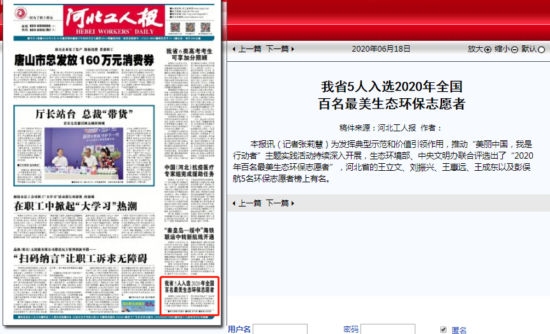Click inside the 用户名 username field
The width and height of the screenshot is (550, 334).
click(x=279, y=330)
